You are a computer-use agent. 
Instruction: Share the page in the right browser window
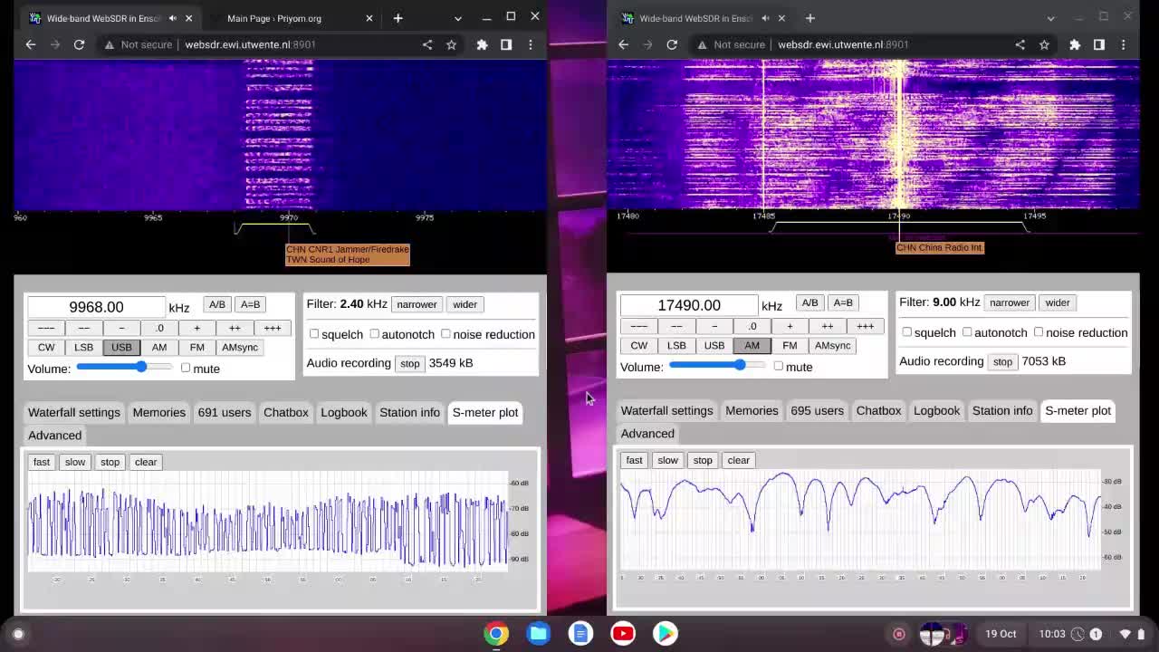click(x=1020, y=44)
